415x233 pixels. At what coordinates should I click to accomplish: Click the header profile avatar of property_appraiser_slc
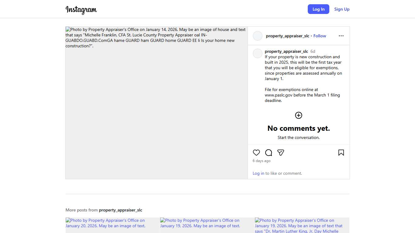[x=258, y=36]
